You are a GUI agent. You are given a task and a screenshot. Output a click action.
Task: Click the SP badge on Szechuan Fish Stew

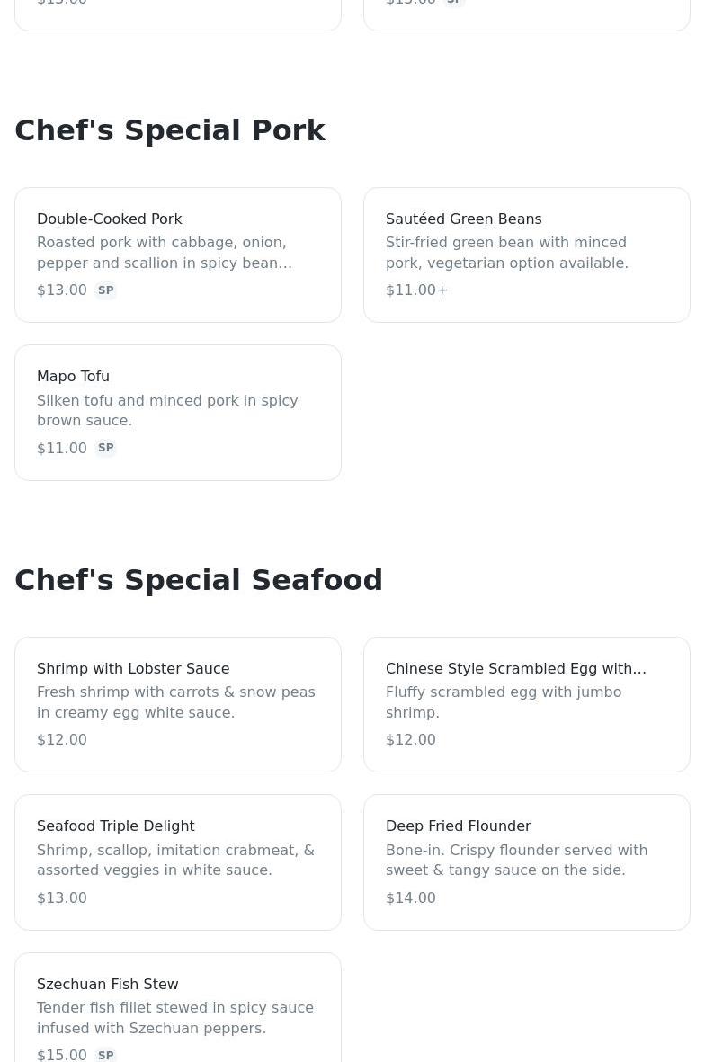(x=105, y=1055)
